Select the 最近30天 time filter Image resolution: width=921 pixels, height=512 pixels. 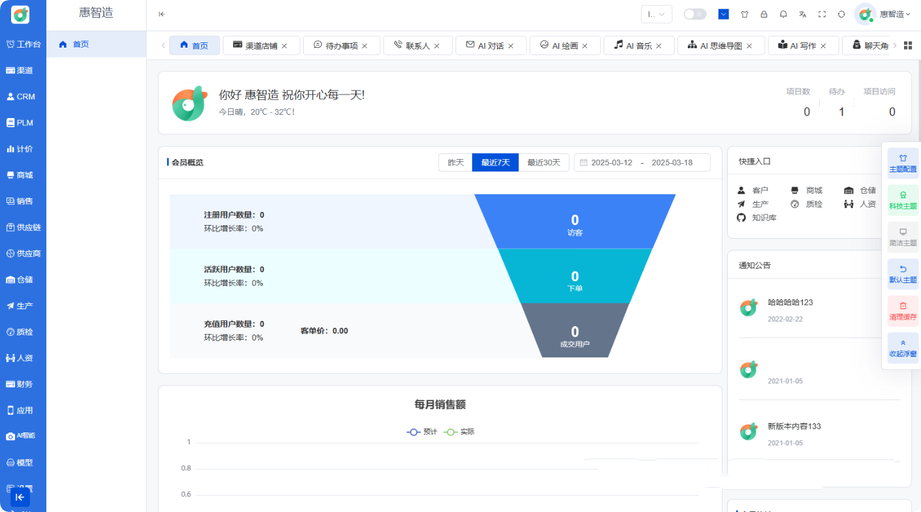click(x=544, y=162)
